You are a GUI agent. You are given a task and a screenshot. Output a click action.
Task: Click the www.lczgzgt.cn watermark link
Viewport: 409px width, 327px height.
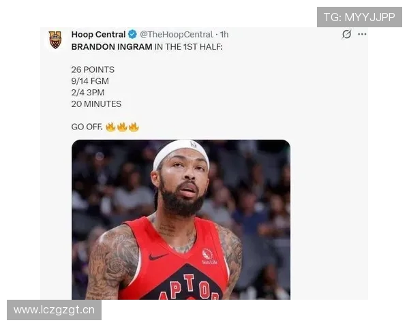tap(55, 310)
